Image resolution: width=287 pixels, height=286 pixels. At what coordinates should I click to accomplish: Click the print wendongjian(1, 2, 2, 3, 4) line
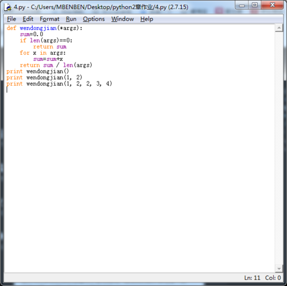tap(59, 84)
